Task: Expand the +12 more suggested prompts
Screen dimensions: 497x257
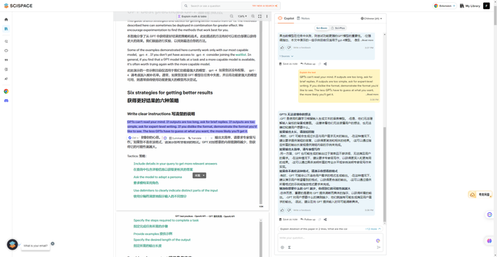Action: (373, 229)
